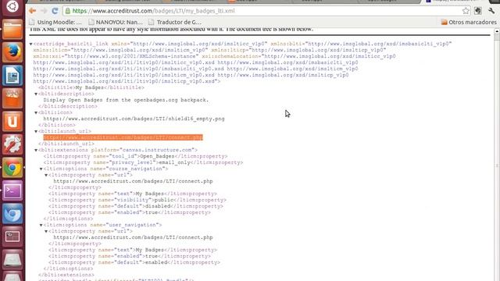Screen dimensions: 500x281
Task: Collapse the blti:description node
Action: click(x=36, y=94)
